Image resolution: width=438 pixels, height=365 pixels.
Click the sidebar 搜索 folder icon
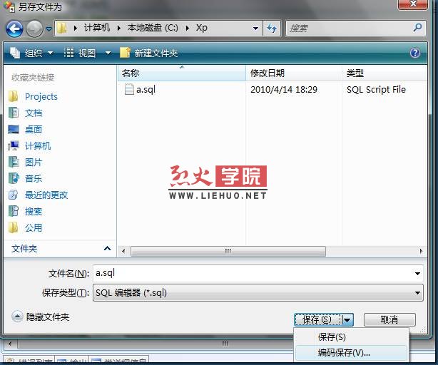13,211
